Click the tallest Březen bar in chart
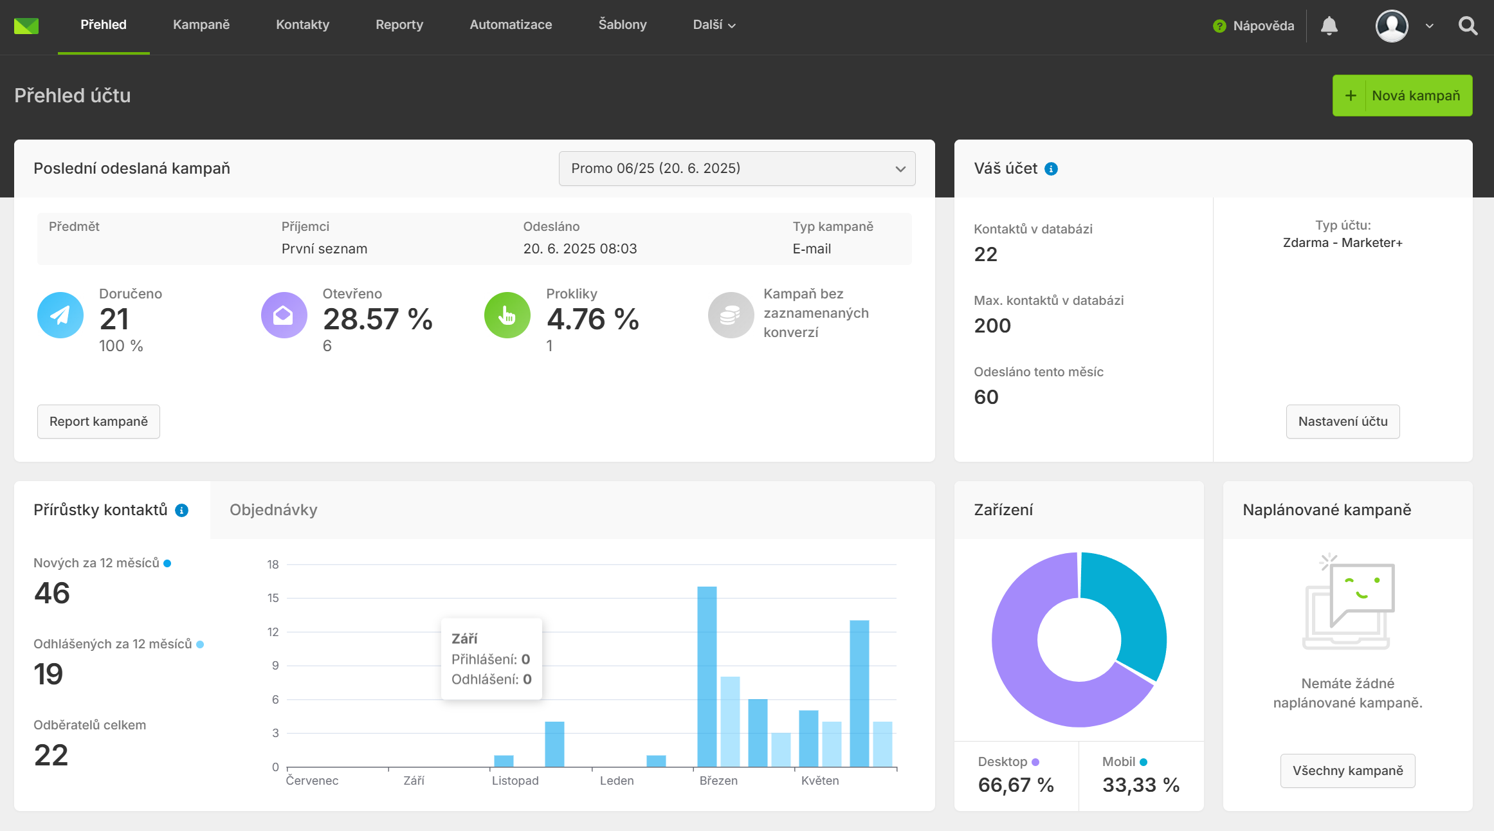1494x831 pixels. [706, 675]
